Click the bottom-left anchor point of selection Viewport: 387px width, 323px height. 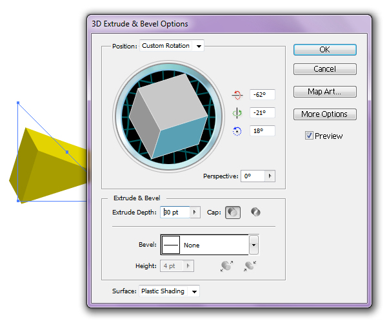click(18, 201)
